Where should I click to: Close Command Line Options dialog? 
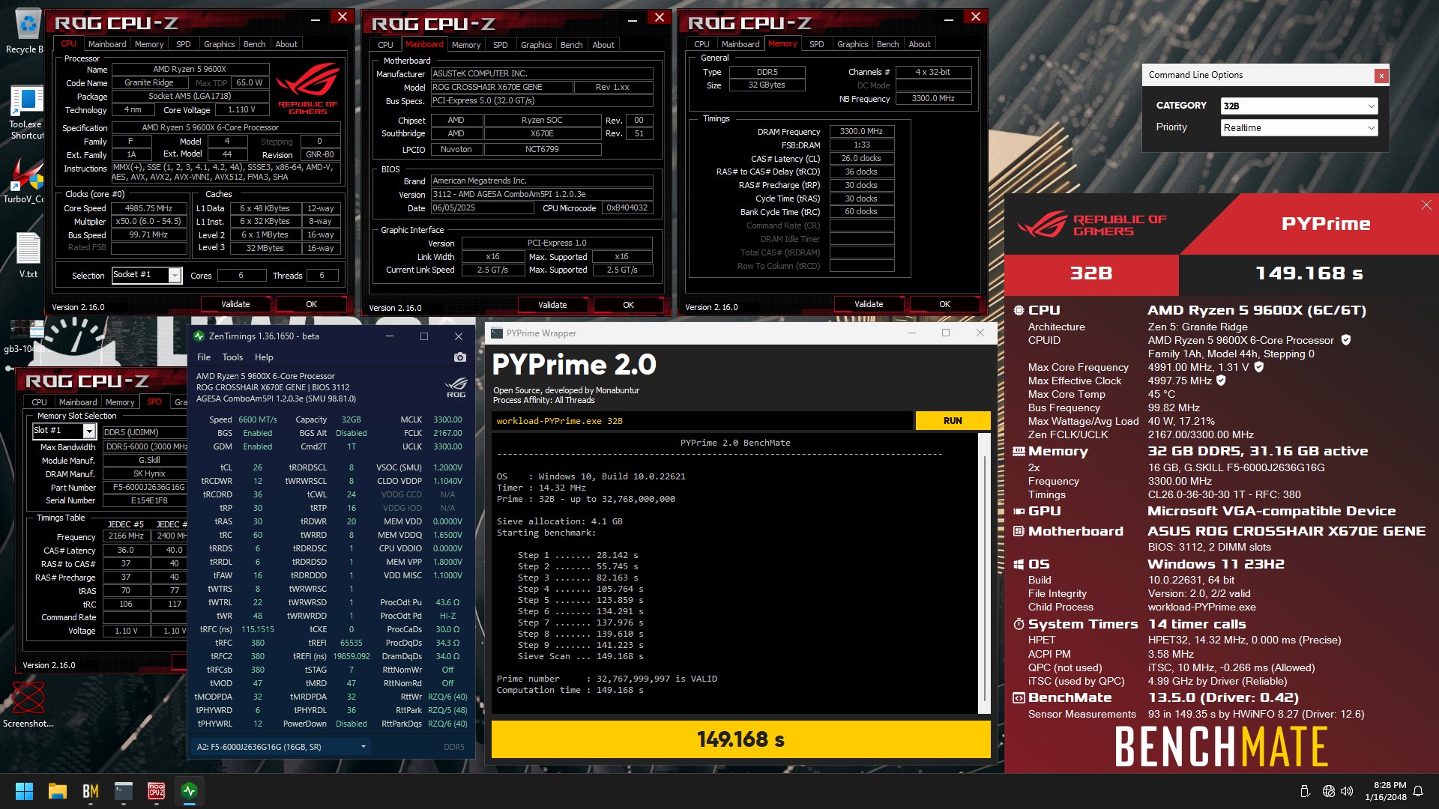pos(1381,75)
